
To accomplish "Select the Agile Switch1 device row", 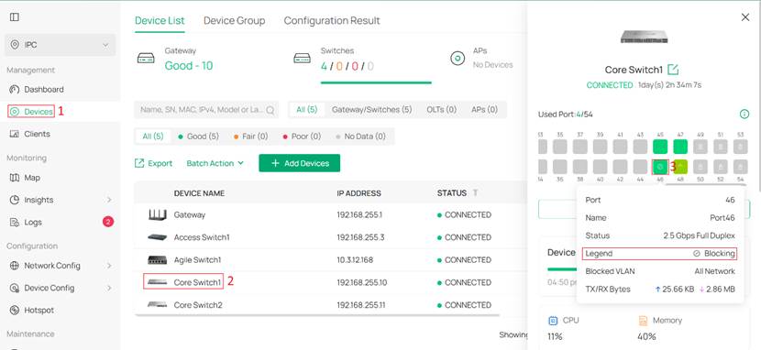I will 331,260.
